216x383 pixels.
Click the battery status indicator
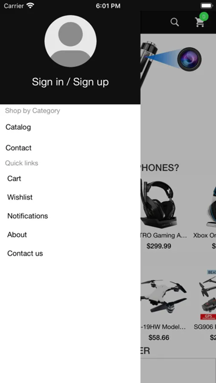[x=207, y=6]
